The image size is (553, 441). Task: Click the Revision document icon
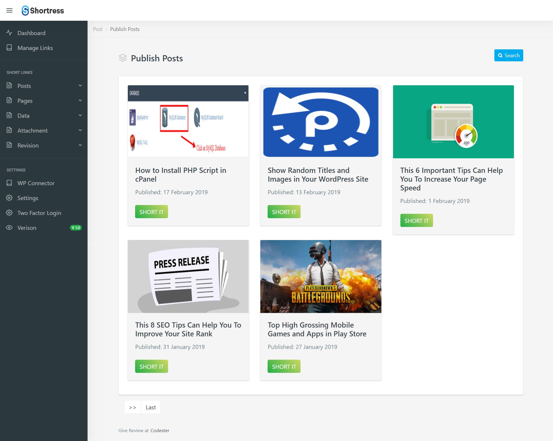[x=9, y=145]
